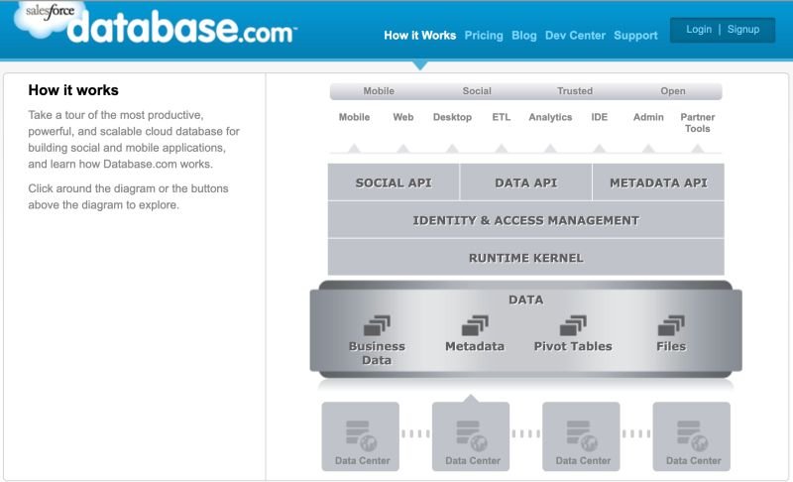793x482 pixels.
Task: Open the How it Works page
Action: coord(419,36)
